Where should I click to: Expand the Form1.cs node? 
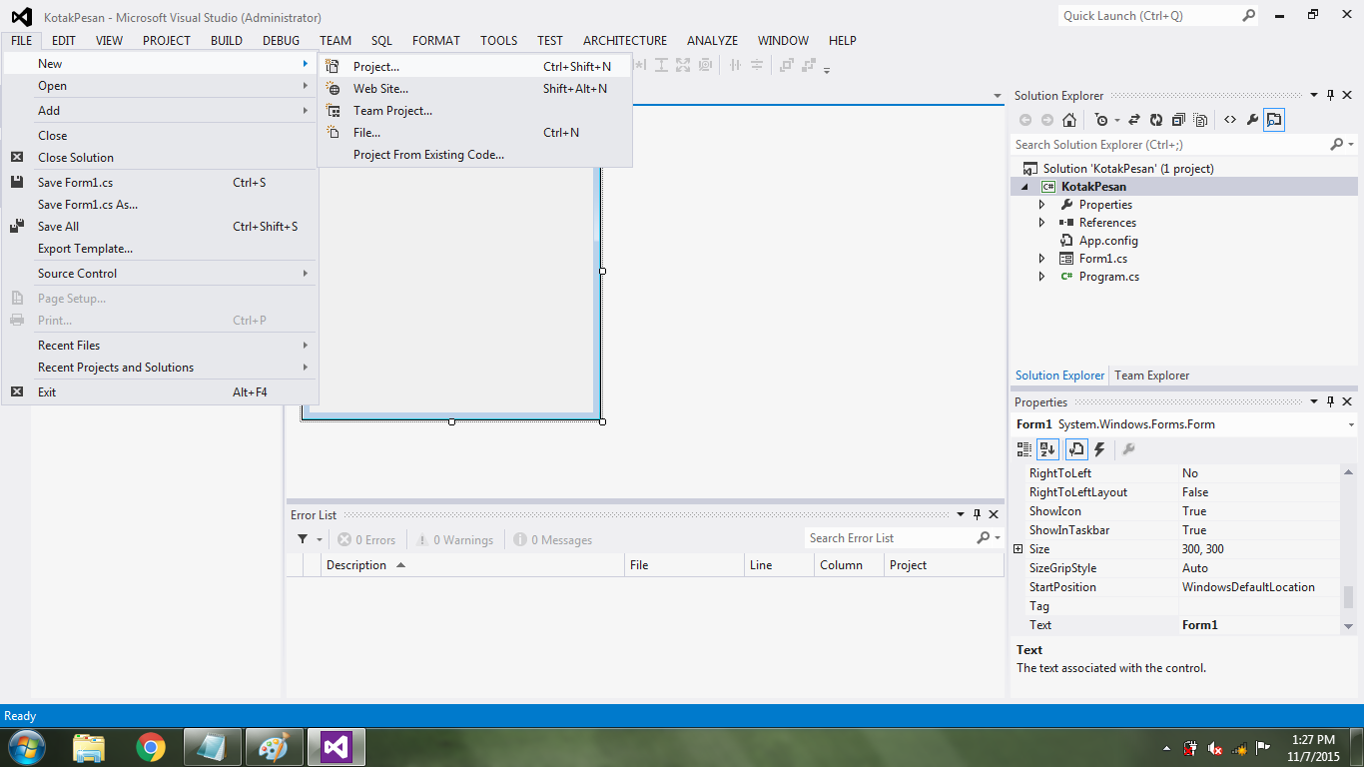pos(1042,259)
